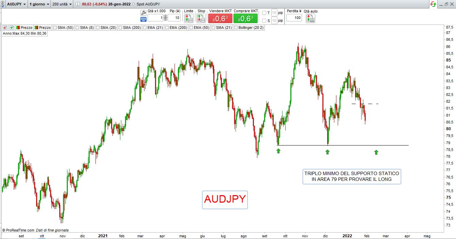Click the red down-arrow icon before Prezzo
Image resolution: width=456 pixels, height=239 pixels.
click(x=5, y=28)
